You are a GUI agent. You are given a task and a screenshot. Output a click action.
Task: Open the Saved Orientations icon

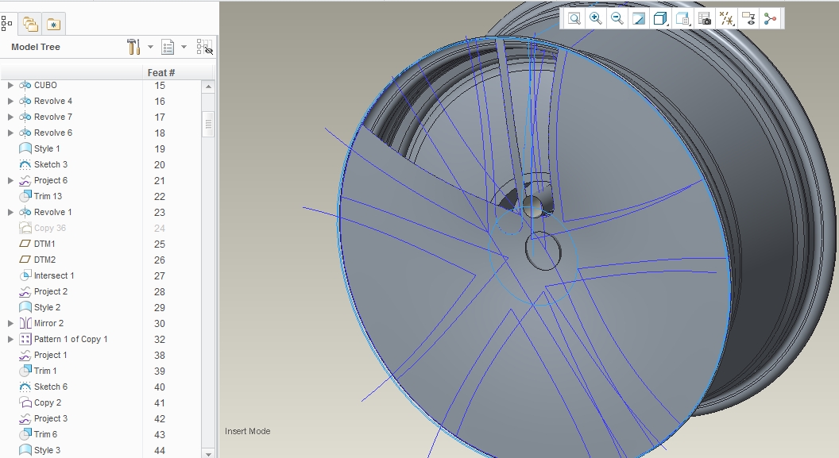tap(682, 19)
